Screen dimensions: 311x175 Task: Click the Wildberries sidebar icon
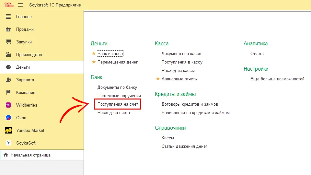(x=9, y=105)
